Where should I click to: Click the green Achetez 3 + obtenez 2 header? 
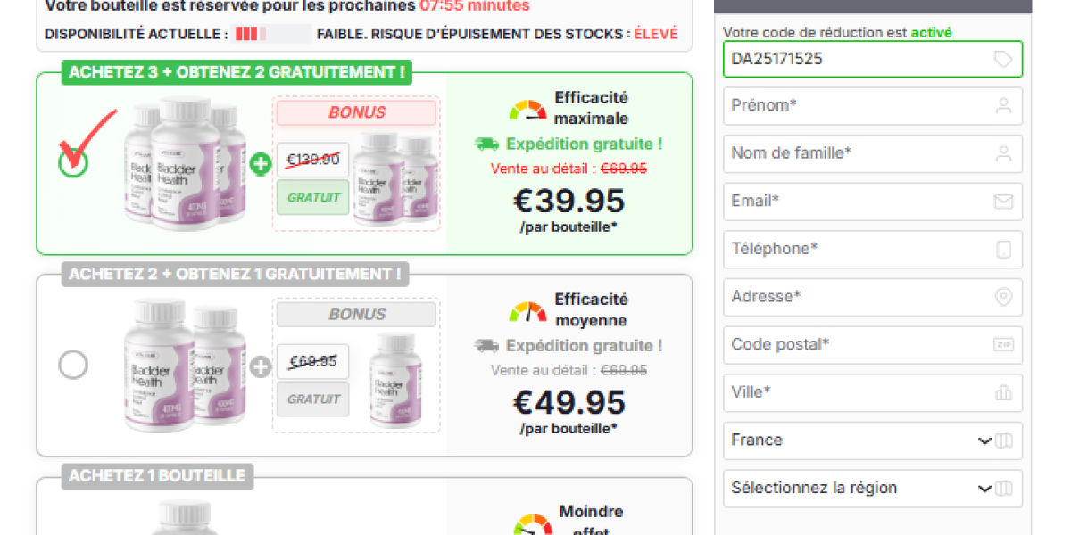point(237,72)
